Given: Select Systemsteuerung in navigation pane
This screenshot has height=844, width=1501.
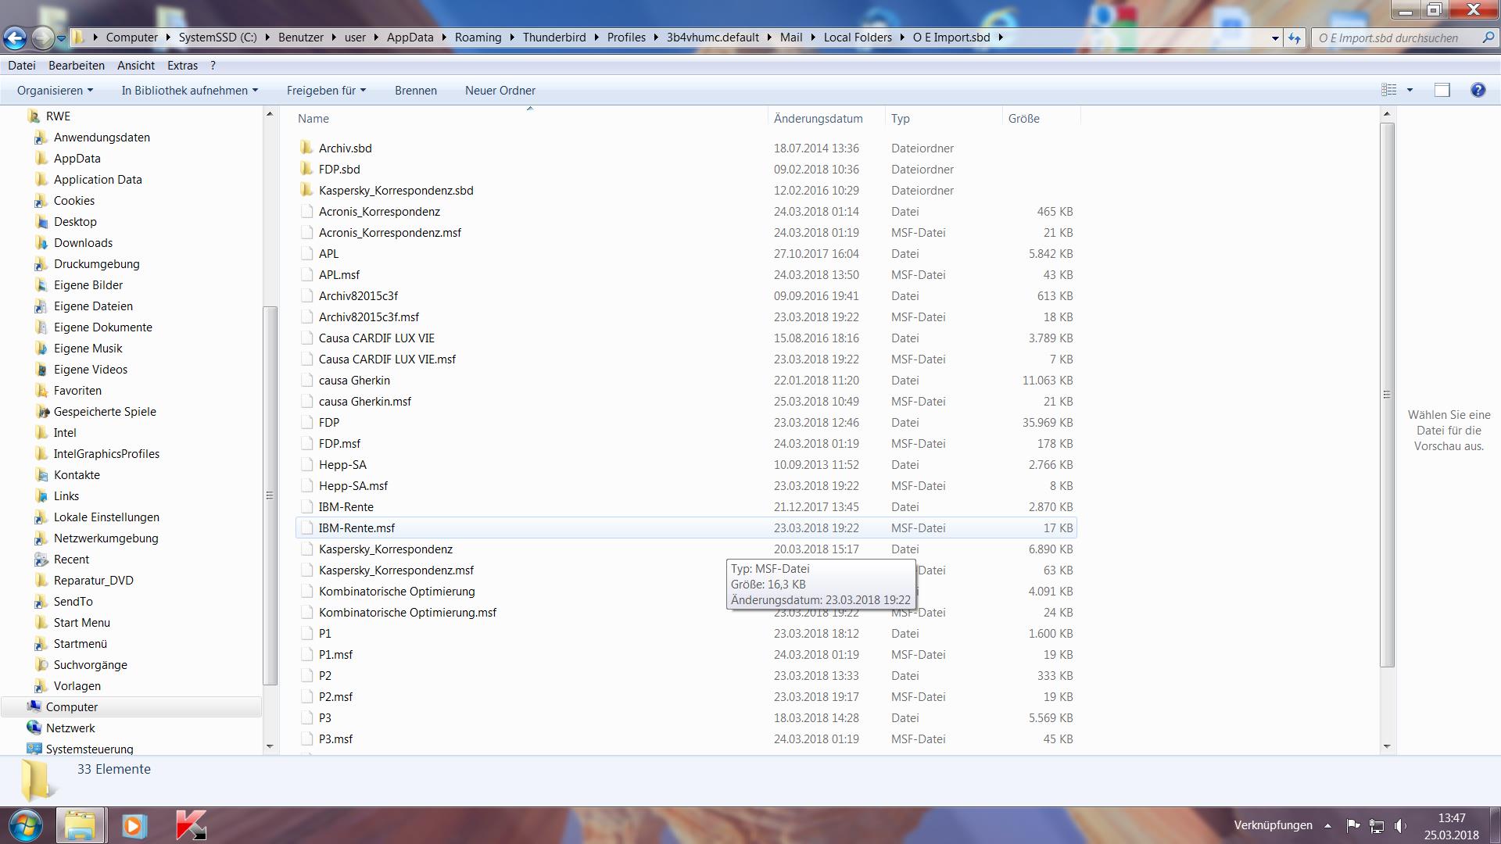Looking at the screenshot, I should click(89, 749).
